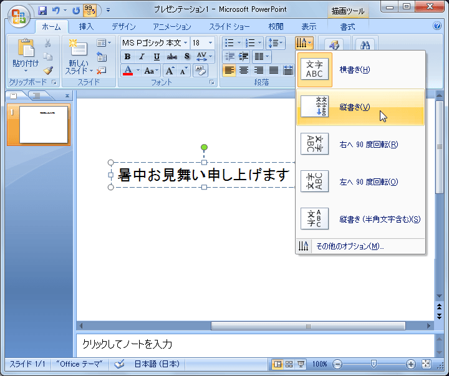Activate the format painter brush
The height and width of the screenshot is (376, 449).
coord(48,70)
